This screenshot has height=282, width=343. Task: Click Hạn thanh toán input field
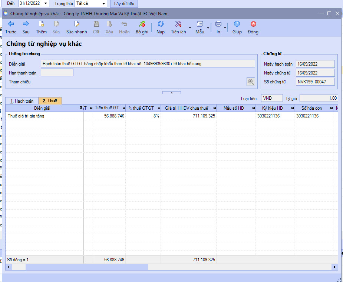click(57, 73)
